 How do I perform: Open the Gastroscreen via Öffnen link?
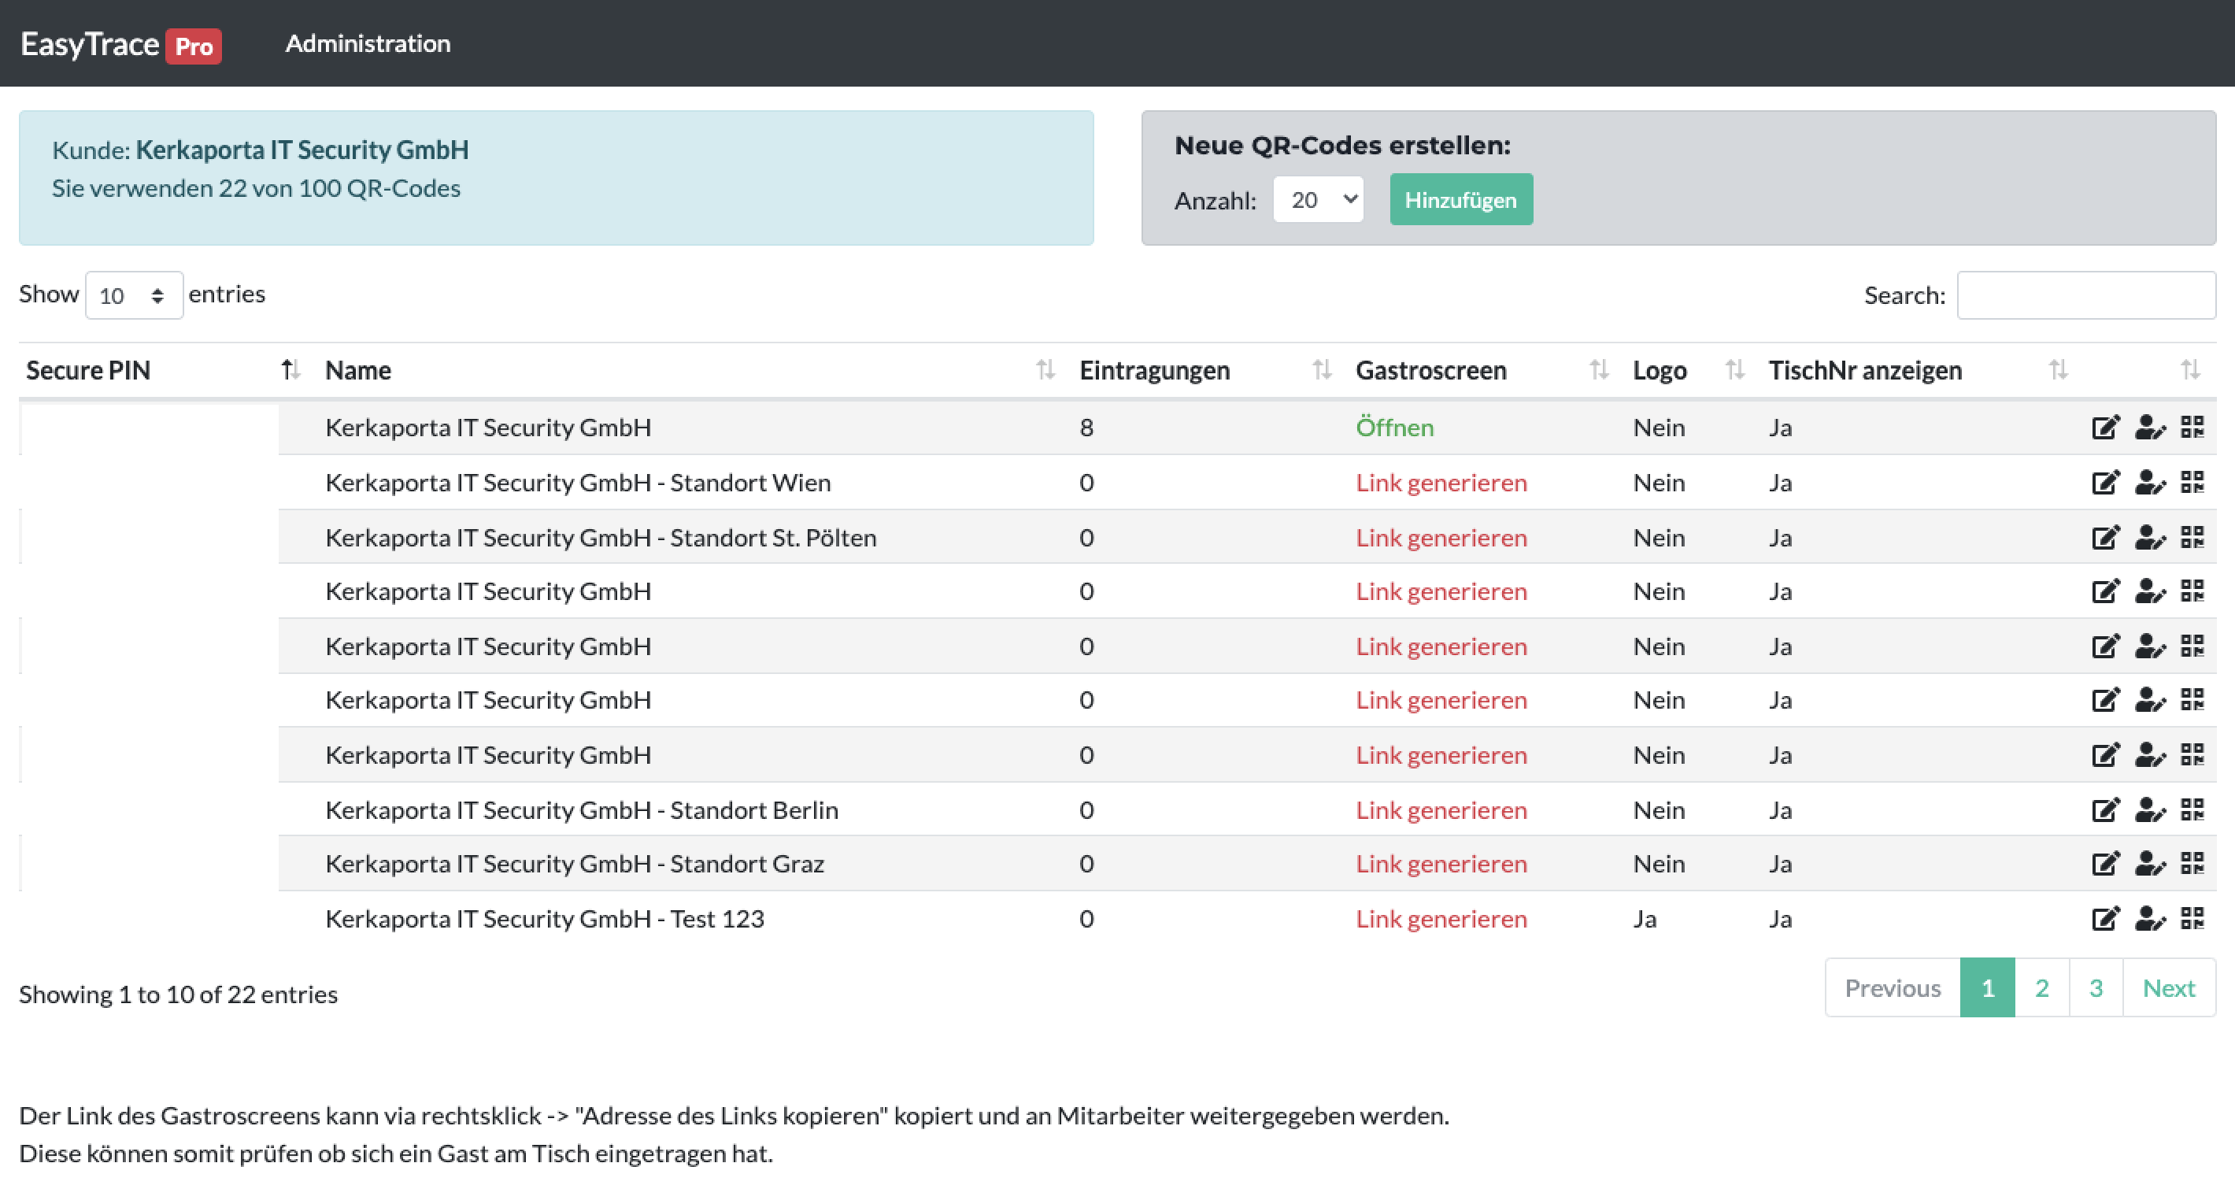click(1394, 427)
